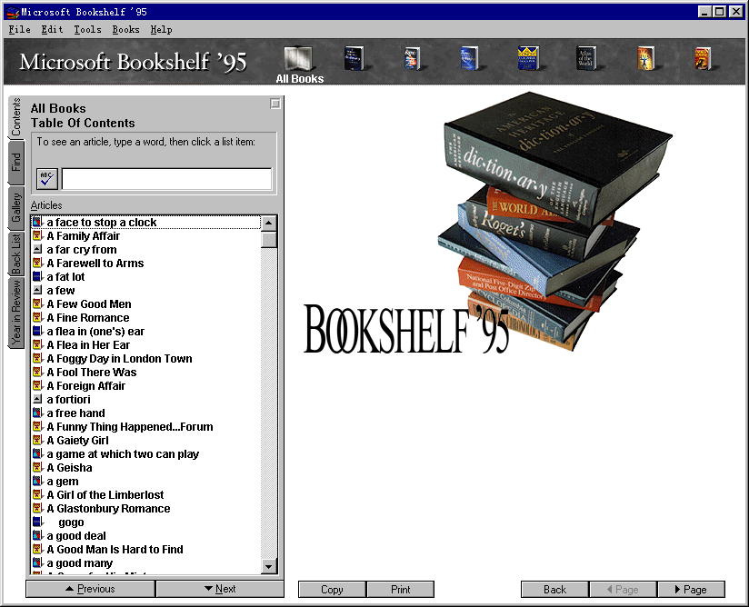Click the Articles list scrollbar thumb
Screen dimensions: 749x607
click(x=269, y=239)
